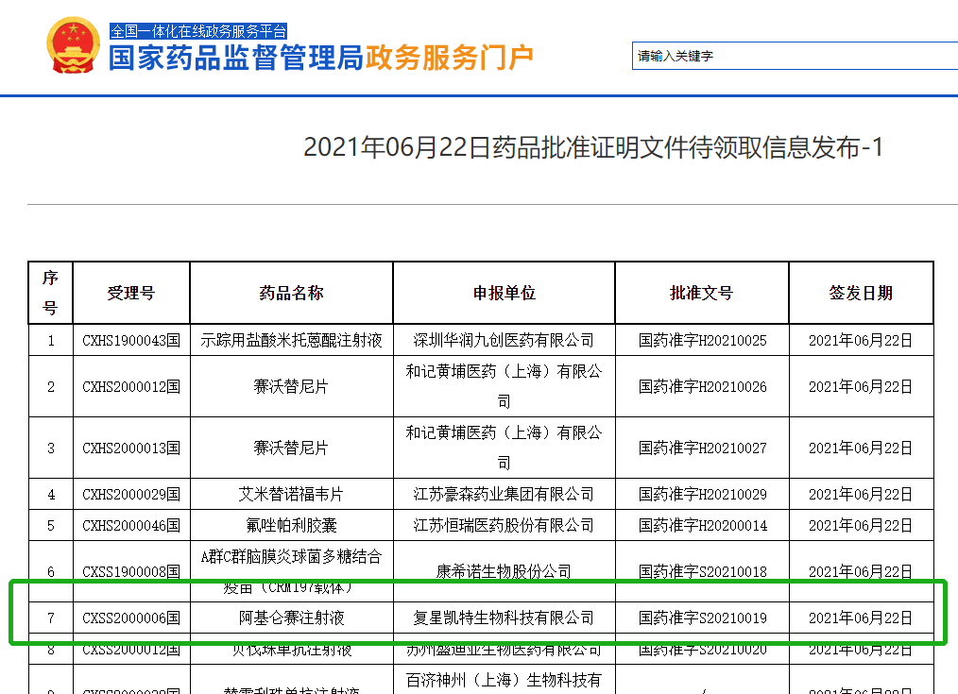
Task: Click the 序号 column header
Action: coord(51,293)
